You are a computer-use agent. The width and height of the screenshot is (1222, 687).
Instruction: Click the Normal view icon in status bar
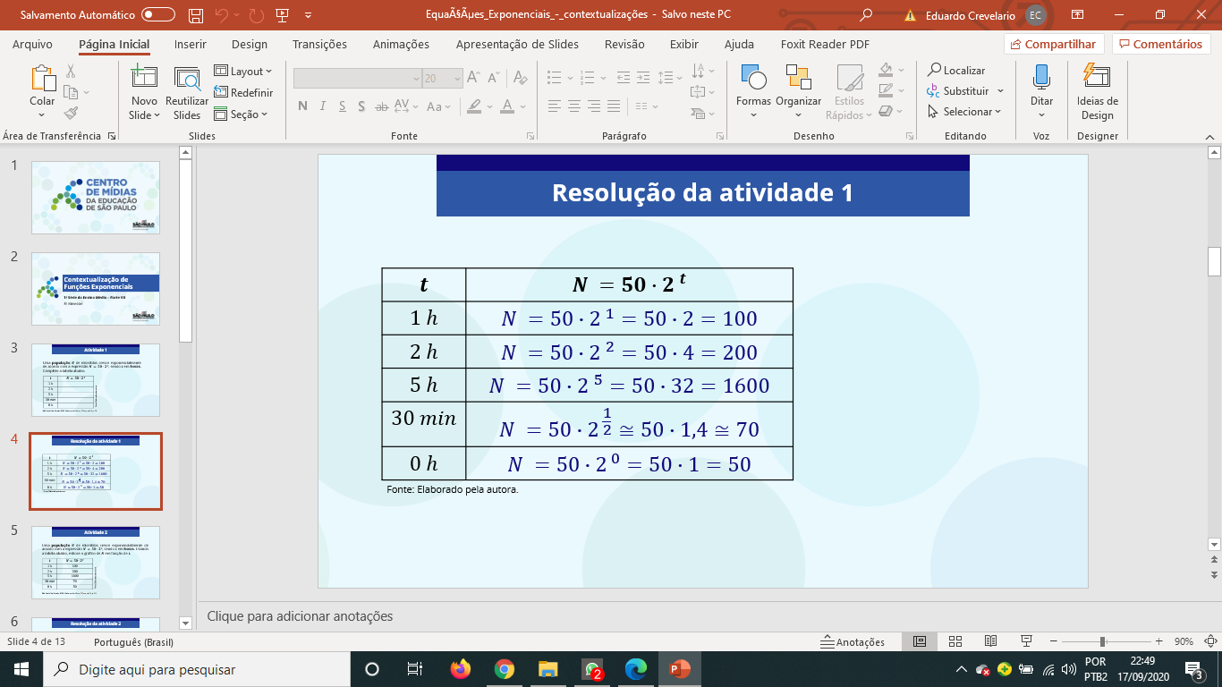point(920,641)
